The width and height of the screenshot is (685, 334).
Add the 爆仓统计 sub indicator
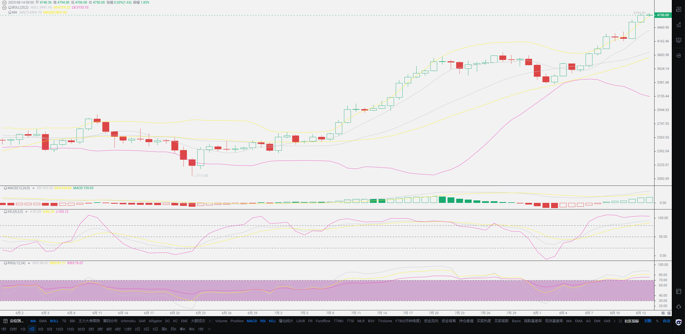point(286,321)
